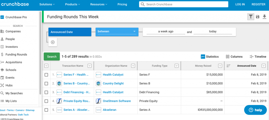Check the box for Debt Financing row
The height and width of the screenshot is (120, 269).
point(46,92)
